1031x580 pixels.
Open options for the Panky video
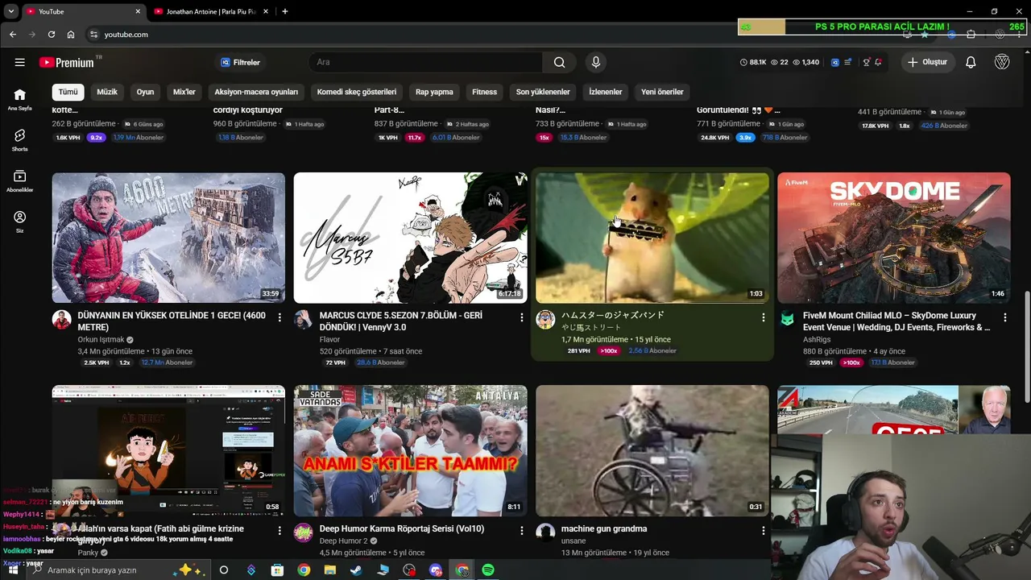click(279, 531)
